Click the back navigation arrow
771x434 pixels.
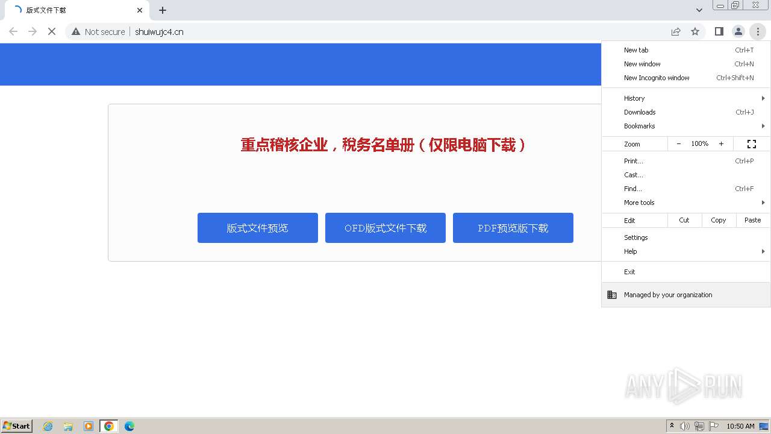(13, 31)
